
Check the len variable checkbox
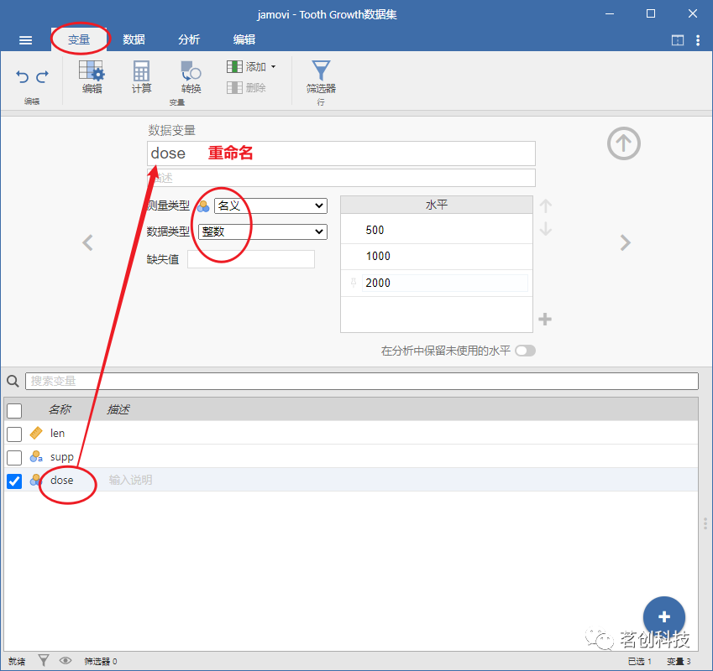point(14,434)
